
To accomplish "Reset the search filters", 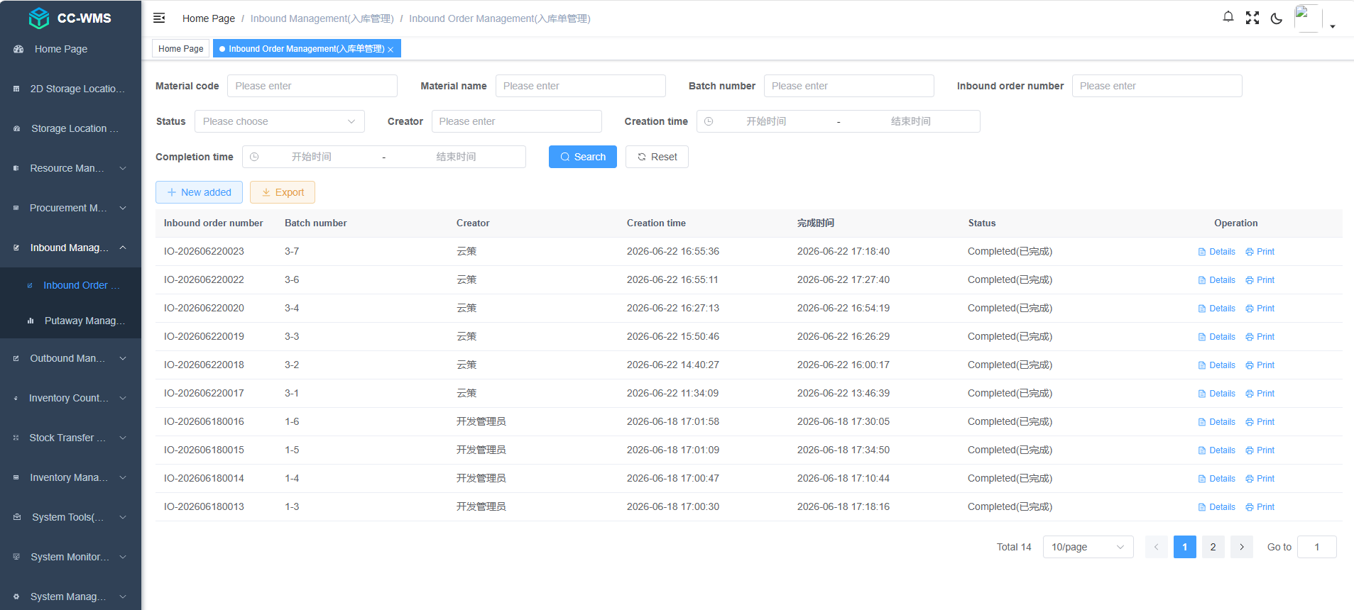I will (657, 157).
